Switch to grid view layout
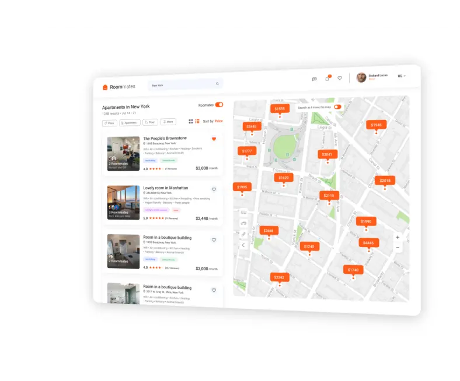This screenshot has height=381, width=460. pyautogui.click(x=191, y=121)
